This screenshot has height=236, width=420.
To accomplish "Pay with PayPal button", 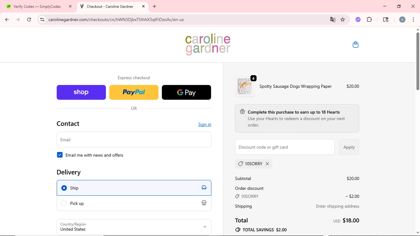I will [x=134, y=92].
